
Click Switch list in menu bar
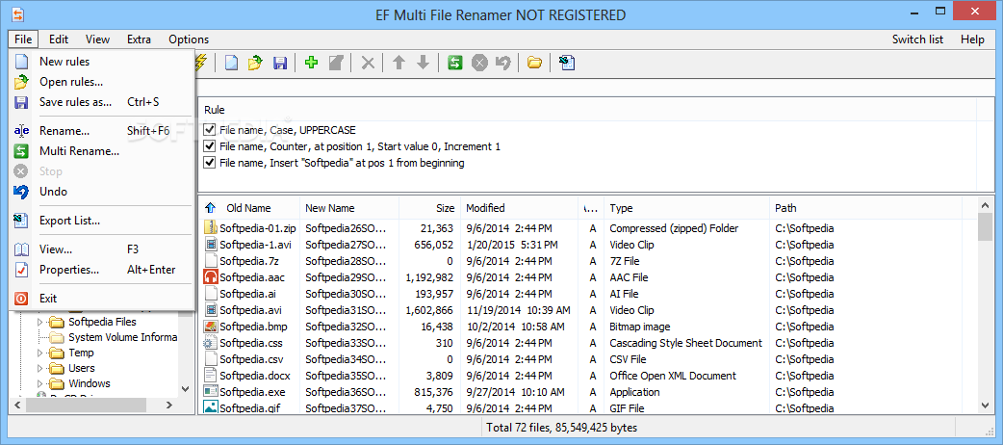tap(918, 39)
